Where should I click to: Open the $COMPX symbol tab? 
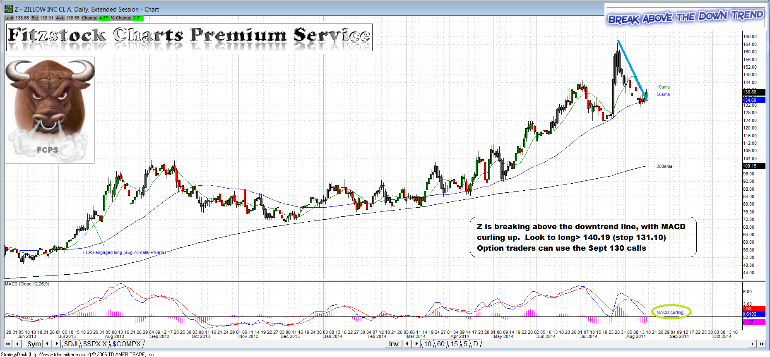tap(127, 344)
